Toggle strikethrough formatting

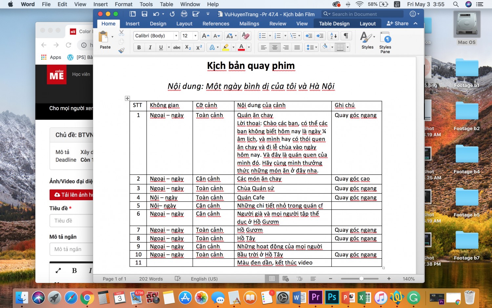click(177, 47)
